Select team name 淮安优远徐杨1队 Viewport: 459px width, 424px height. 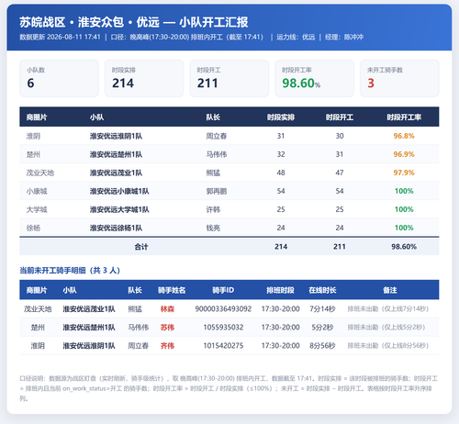click(x=116, y=228)
